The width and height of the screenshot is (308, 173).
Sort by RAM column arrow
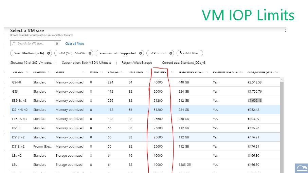click(122, 72)
